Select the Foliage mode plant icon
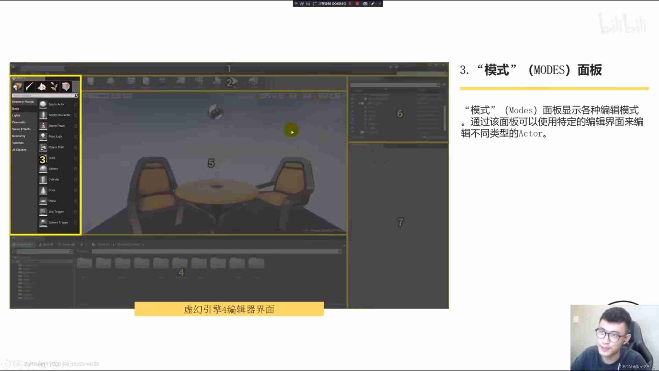Viewport: 659px width, 371px height. click(54, 87)
